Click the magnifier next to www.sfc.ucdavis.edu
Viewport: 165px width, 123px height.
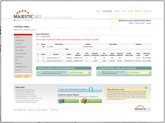(x=62, y=61)
